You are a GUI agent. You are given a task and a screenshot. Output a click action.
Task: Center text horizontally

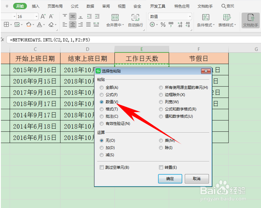[x=73, y=25]
